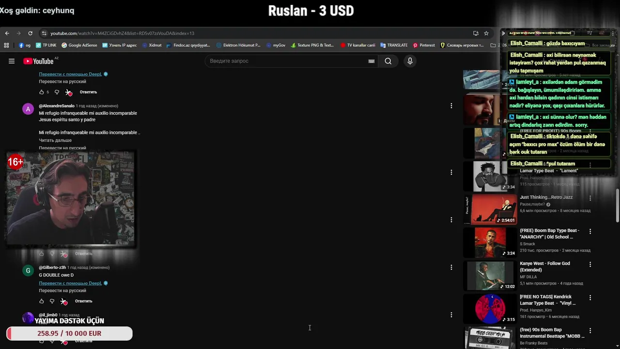The image size is (620, 349).
Task: Open the Словарь игровых bookmark
Action: click(462, 45)
